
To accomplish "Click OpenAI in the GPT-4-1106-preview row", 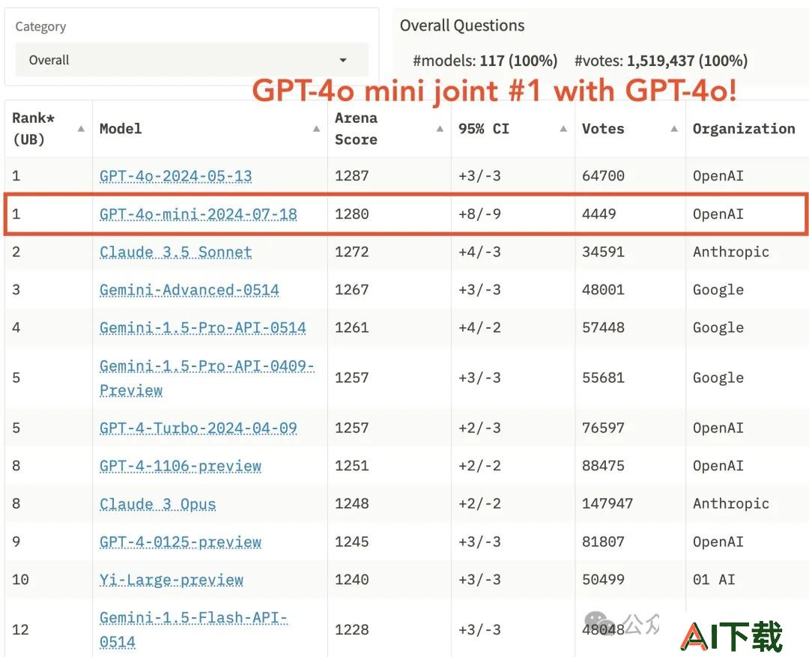I will [x=718, y=465].
